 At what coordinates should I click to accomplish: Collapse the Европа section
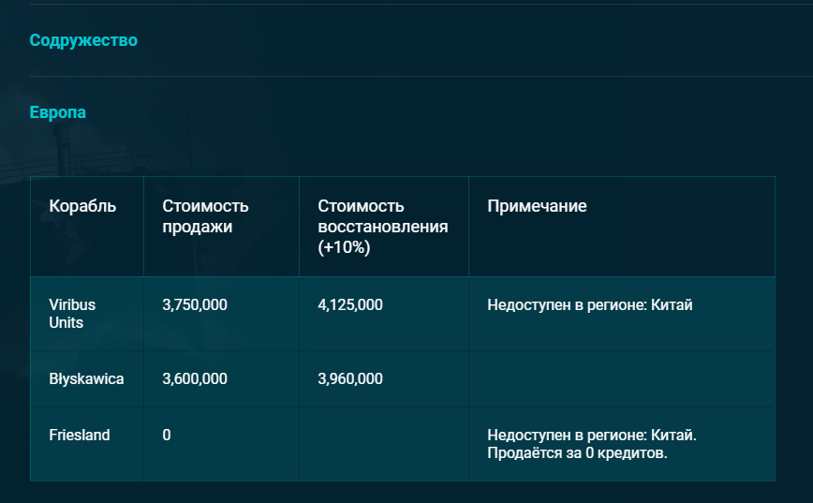point(58,112)
